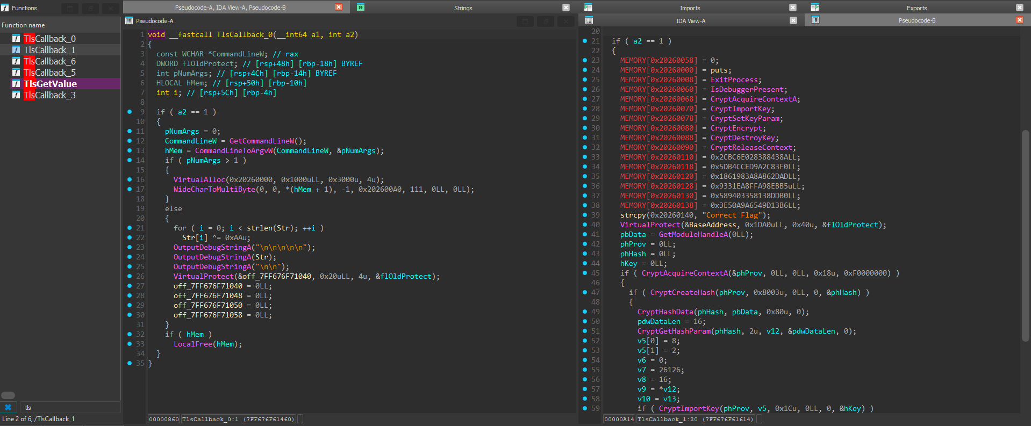This screenshot has width=1031, height=426.
Task: Click the function icon beside TlsCallback_0
Action: tap(16, 39)
